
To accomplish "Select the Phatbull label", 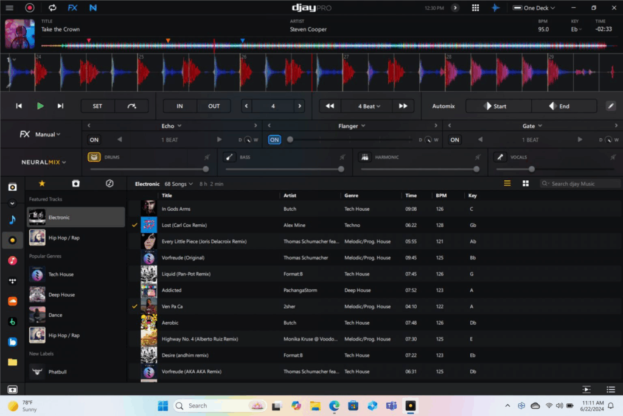I will coord(76,372).
